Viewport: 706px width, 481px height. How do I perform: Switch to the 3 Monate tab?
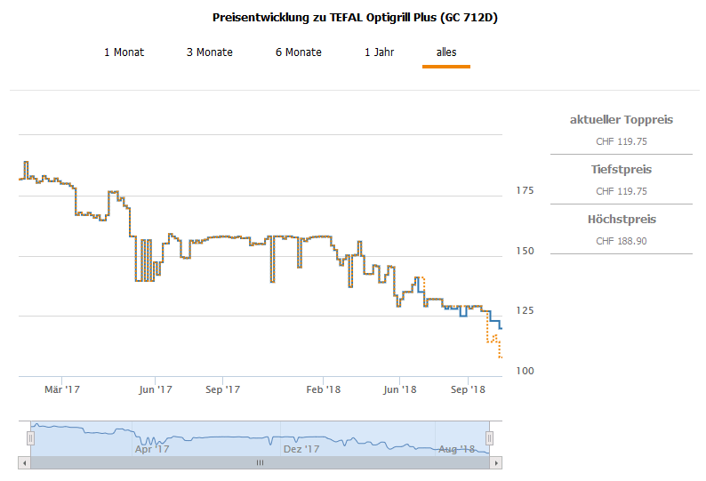tap(210, 52)
